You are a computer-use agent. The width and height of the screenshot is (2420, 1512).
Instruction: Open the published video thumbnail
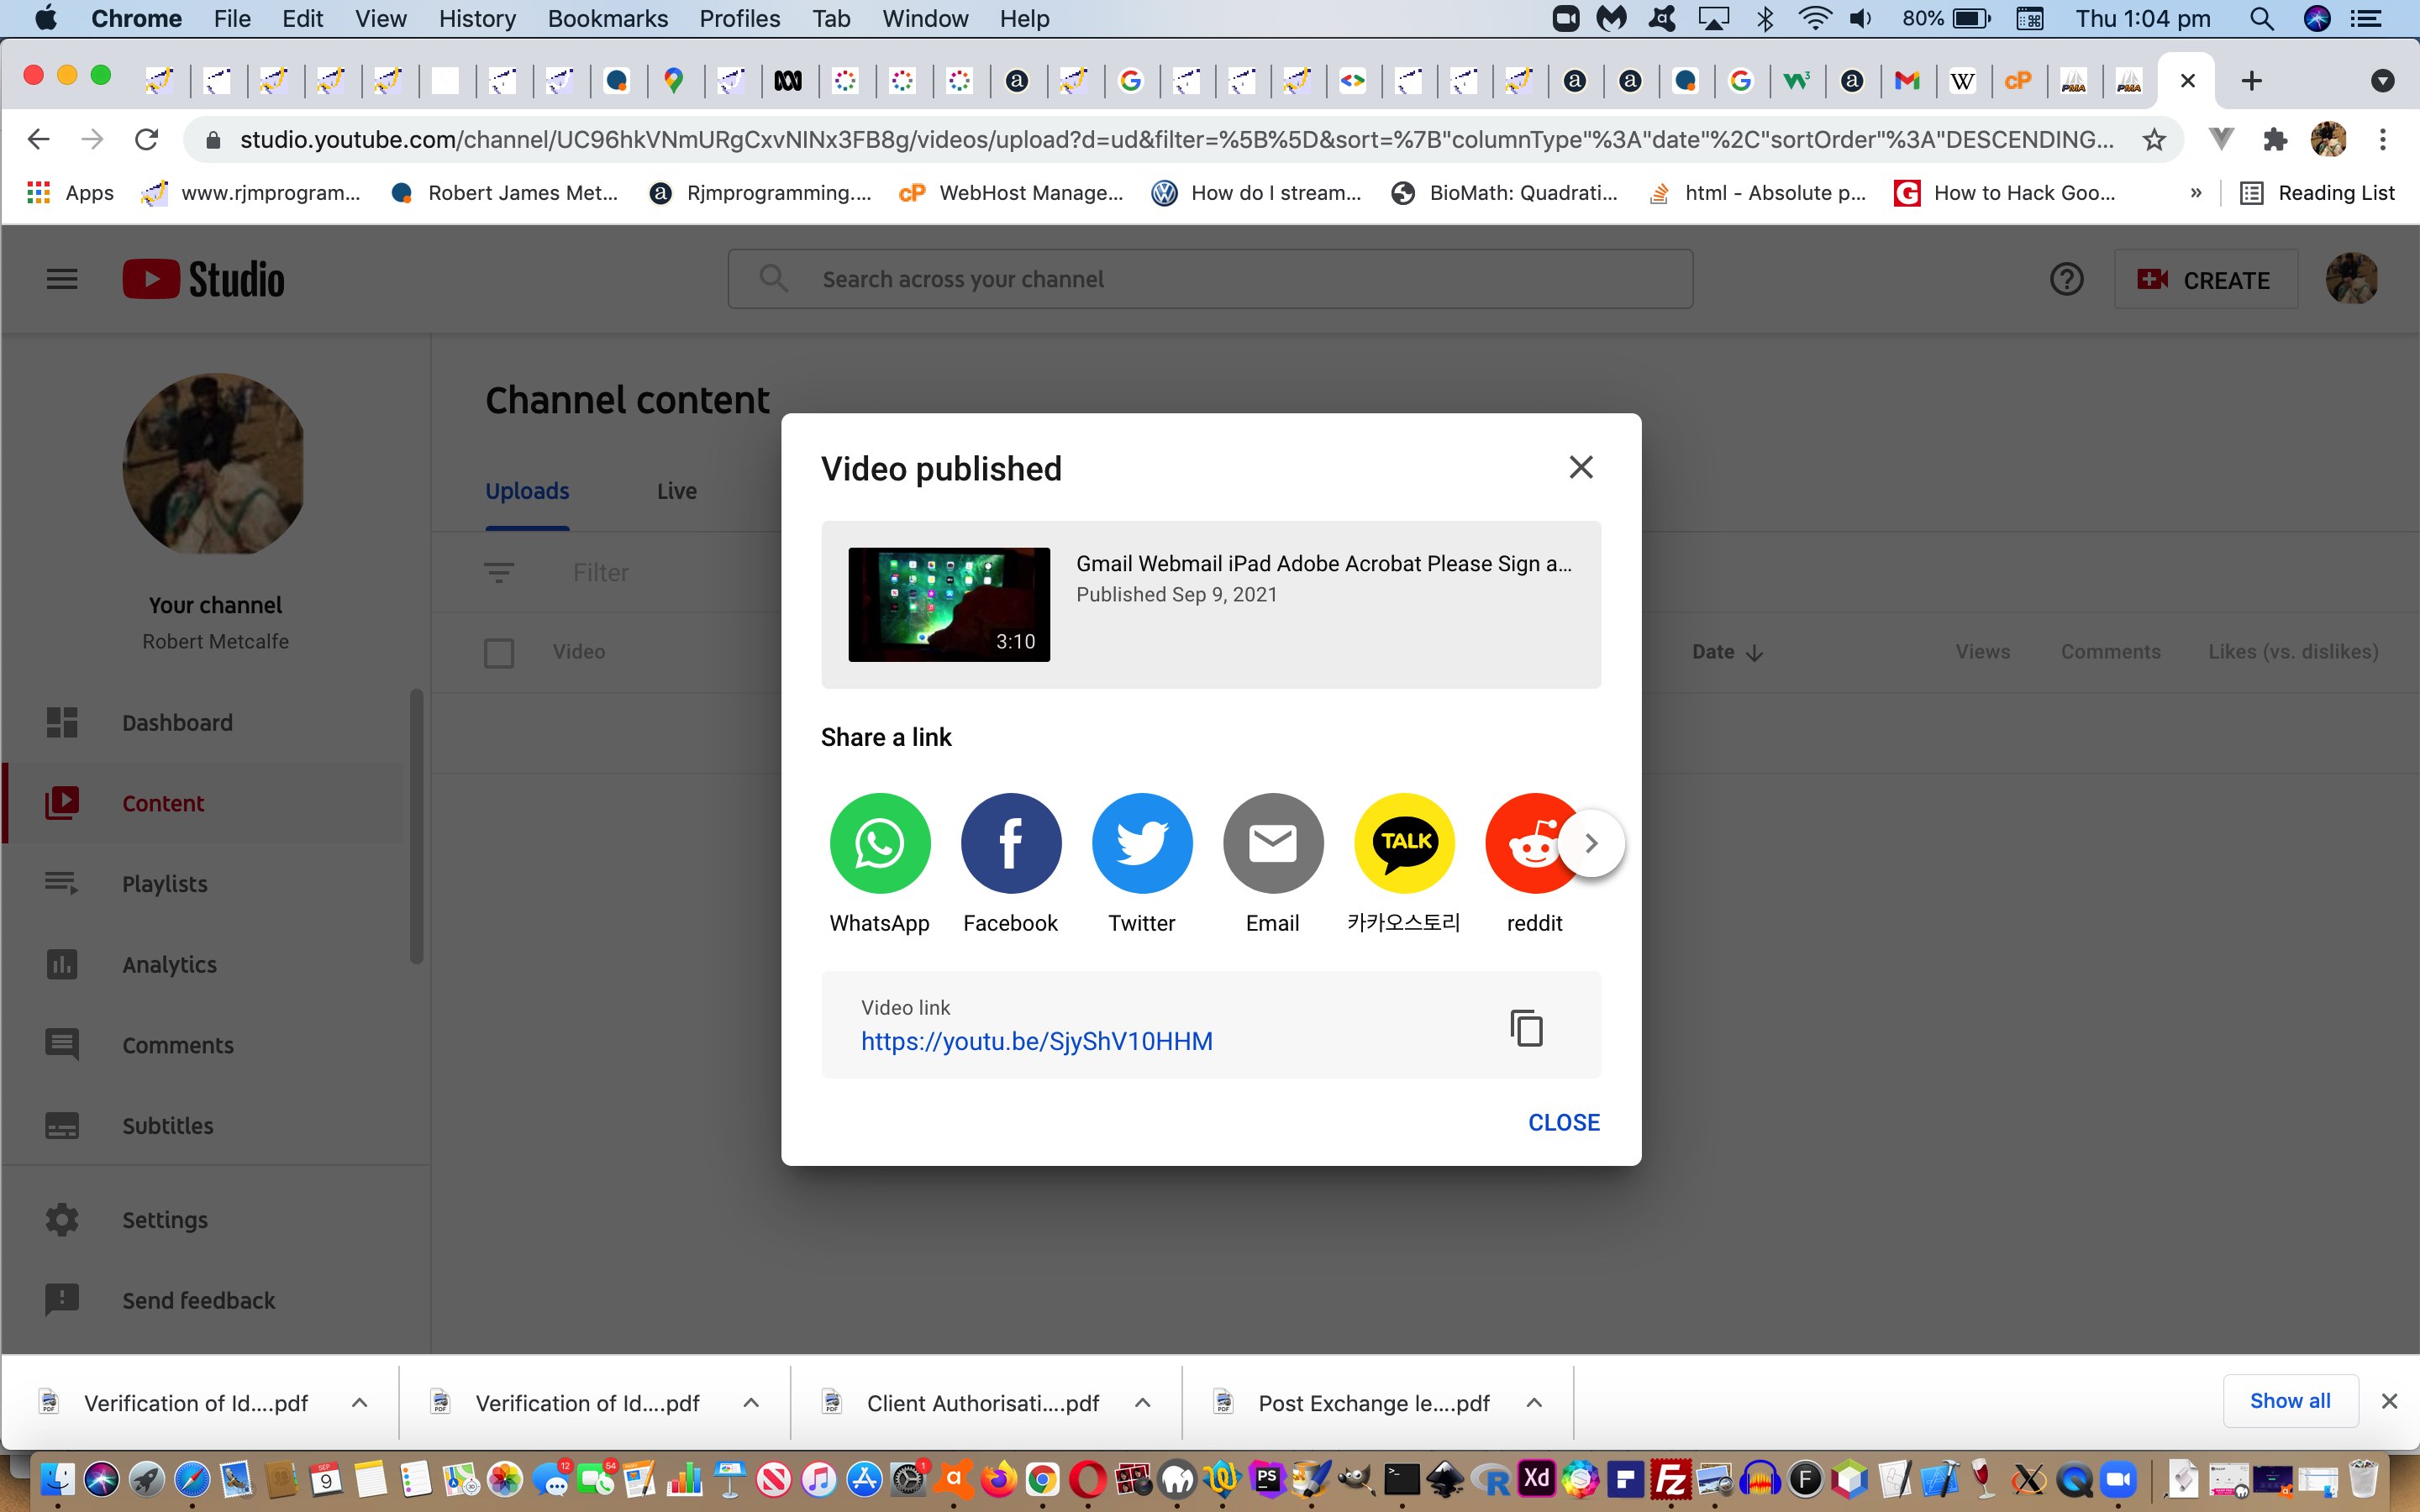[949, 604]
